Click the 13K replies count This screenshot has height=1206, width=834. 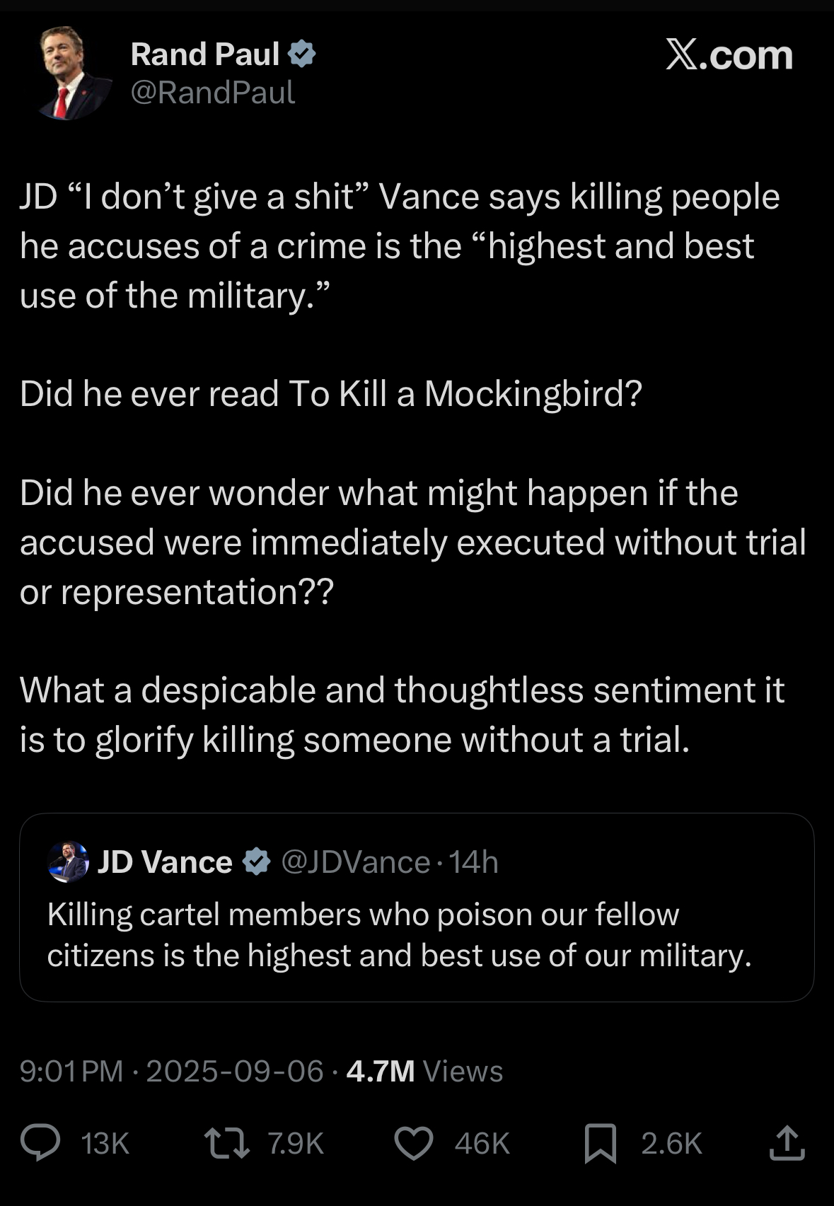tap(105, 1144)
